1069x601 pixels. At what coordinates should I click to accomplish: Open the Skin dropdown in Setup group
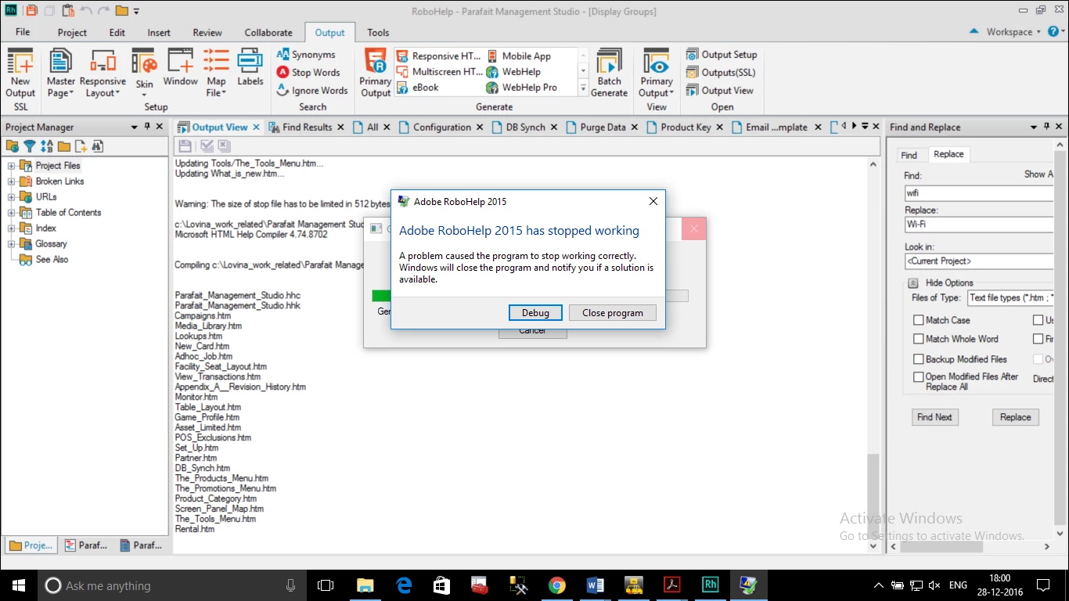[x=145, y=73]
